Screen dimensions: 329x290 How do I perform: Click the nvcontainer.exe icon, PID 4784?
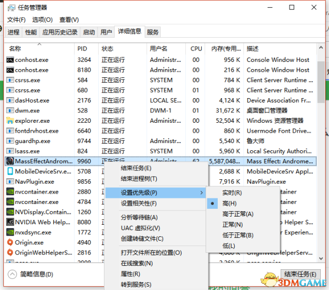tap(10, 202)
